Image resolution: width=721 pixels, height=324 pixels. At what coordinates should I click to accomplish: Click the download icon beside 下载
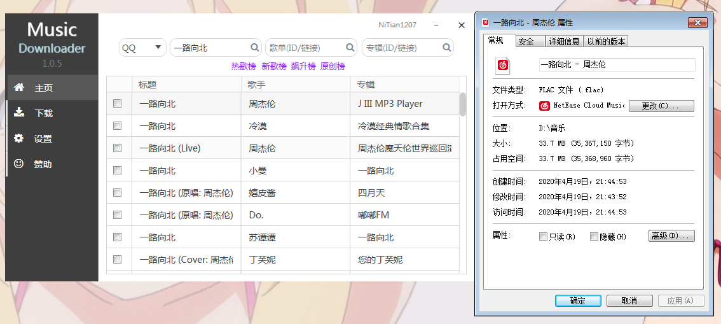19,112
